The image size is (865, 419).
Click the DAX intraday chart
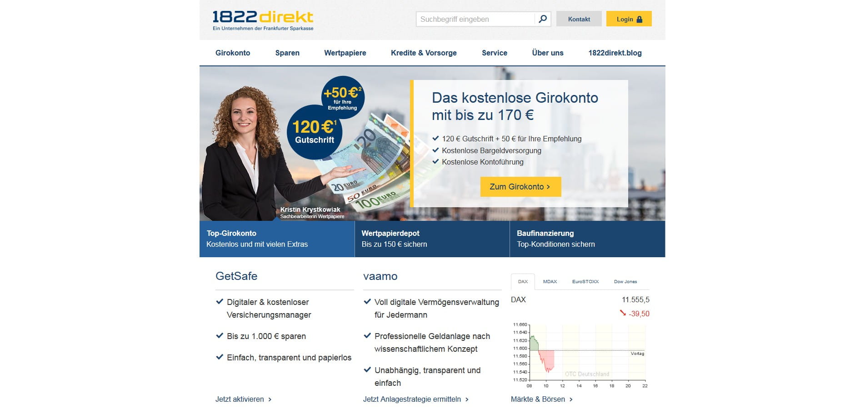coord(580,355)
